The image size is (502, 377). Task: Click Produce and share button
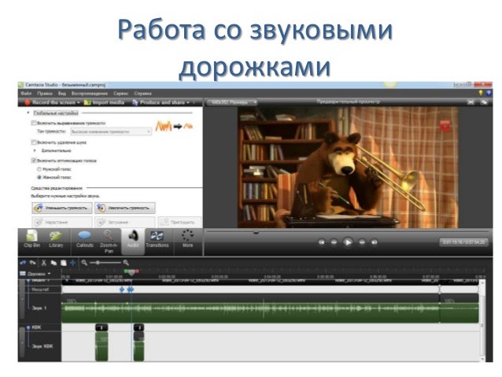[x=161, y=102]
